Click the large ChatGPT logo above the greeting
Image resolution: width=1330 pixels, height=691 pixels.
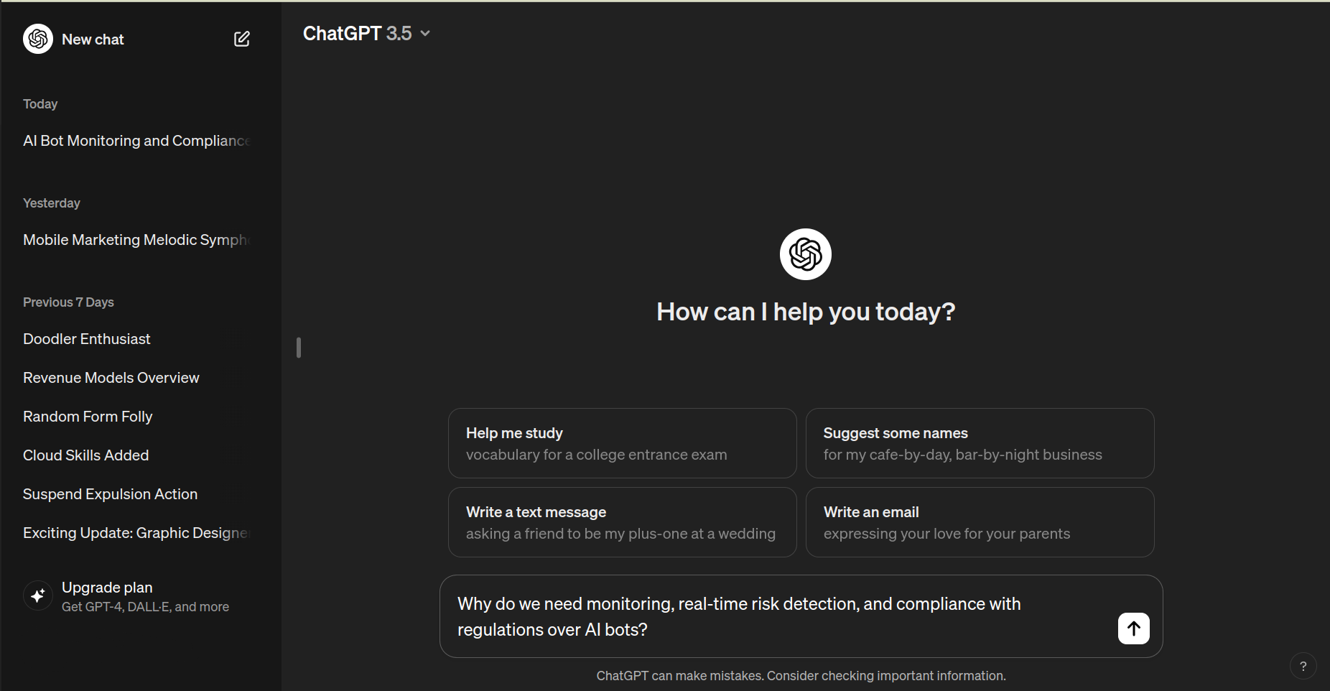coord(805,254)
